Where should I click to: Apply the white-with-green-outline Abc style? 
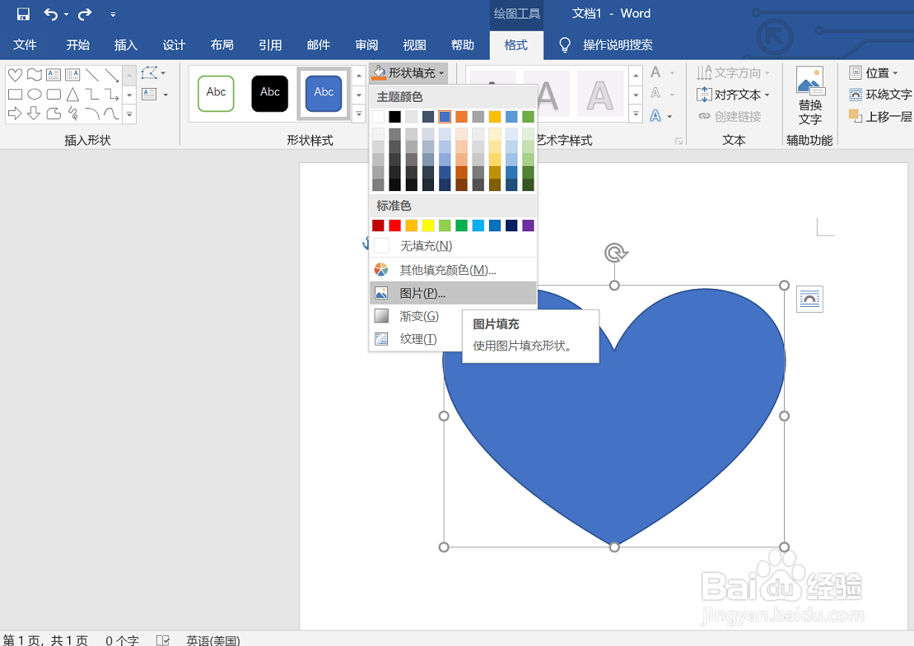[x=216, y=93]
